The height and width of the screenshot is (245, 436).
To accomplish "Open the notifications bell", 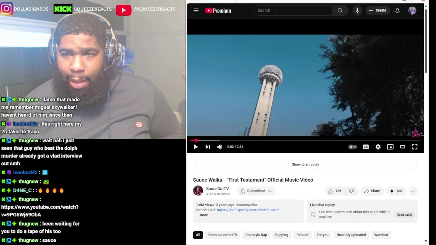I will [397, 11].
